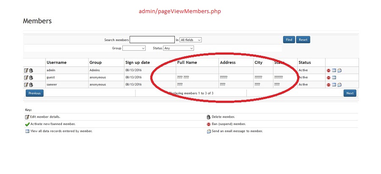Edit member details for guest
381x174 pixels.
(26, 77)
